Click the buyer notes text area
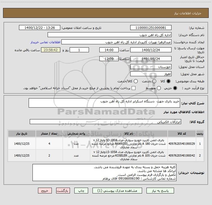 104,173
